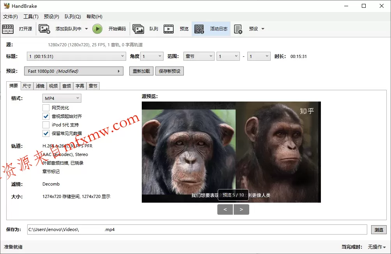391x254 pixels.
Task: Show previous preview with < button
Action: tap(225, 209)
